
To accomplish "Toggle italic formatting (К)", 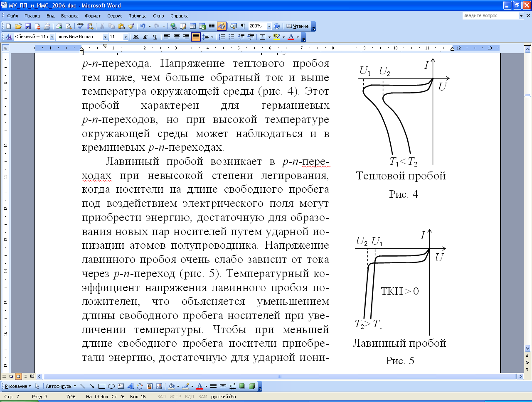I will point(145,37).
